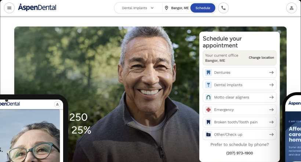
Task: Choose the Emergency appointment option
Action: click(239, 110)
